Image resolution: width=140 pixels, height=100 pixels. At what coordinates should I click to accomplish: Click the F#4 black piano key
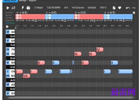pos(10,45)
